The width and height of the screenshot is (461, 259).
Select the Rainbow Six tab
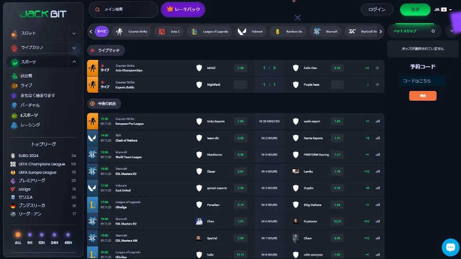(288, 32)
